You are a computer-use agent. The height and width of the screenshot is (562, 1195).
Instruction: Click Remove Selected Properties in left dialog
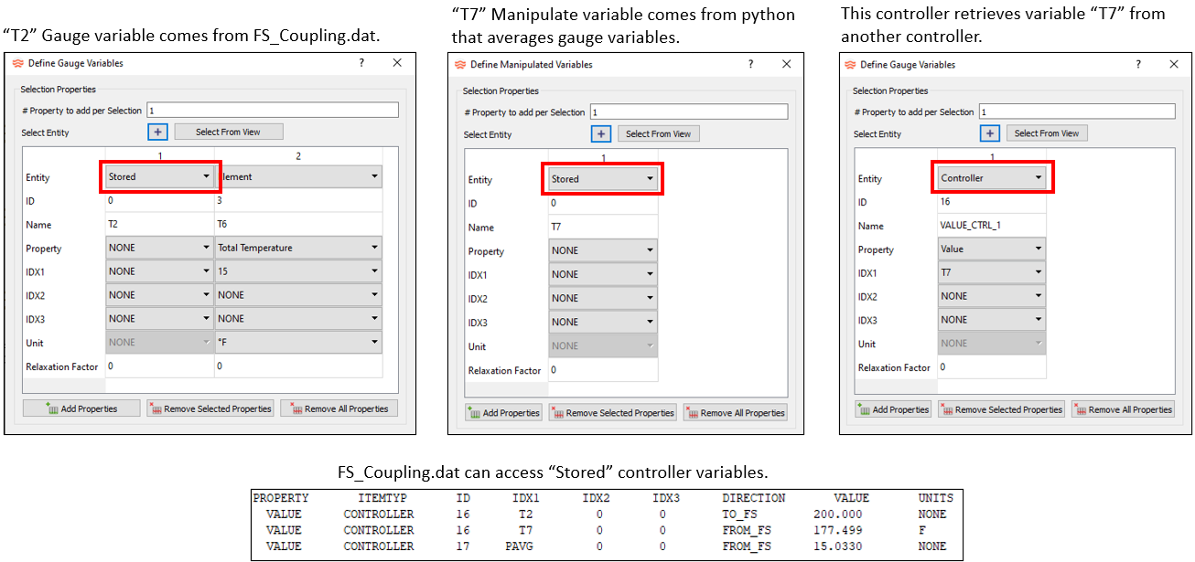pyautogui.click(x=210, y=408)
